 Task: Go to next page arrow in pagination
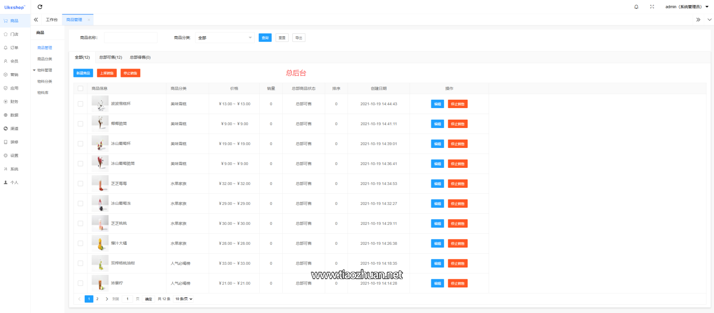(x=107, y=299)
